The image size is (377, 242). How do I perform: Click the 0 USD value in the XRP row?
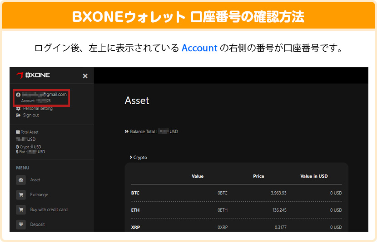coord(336,227)
